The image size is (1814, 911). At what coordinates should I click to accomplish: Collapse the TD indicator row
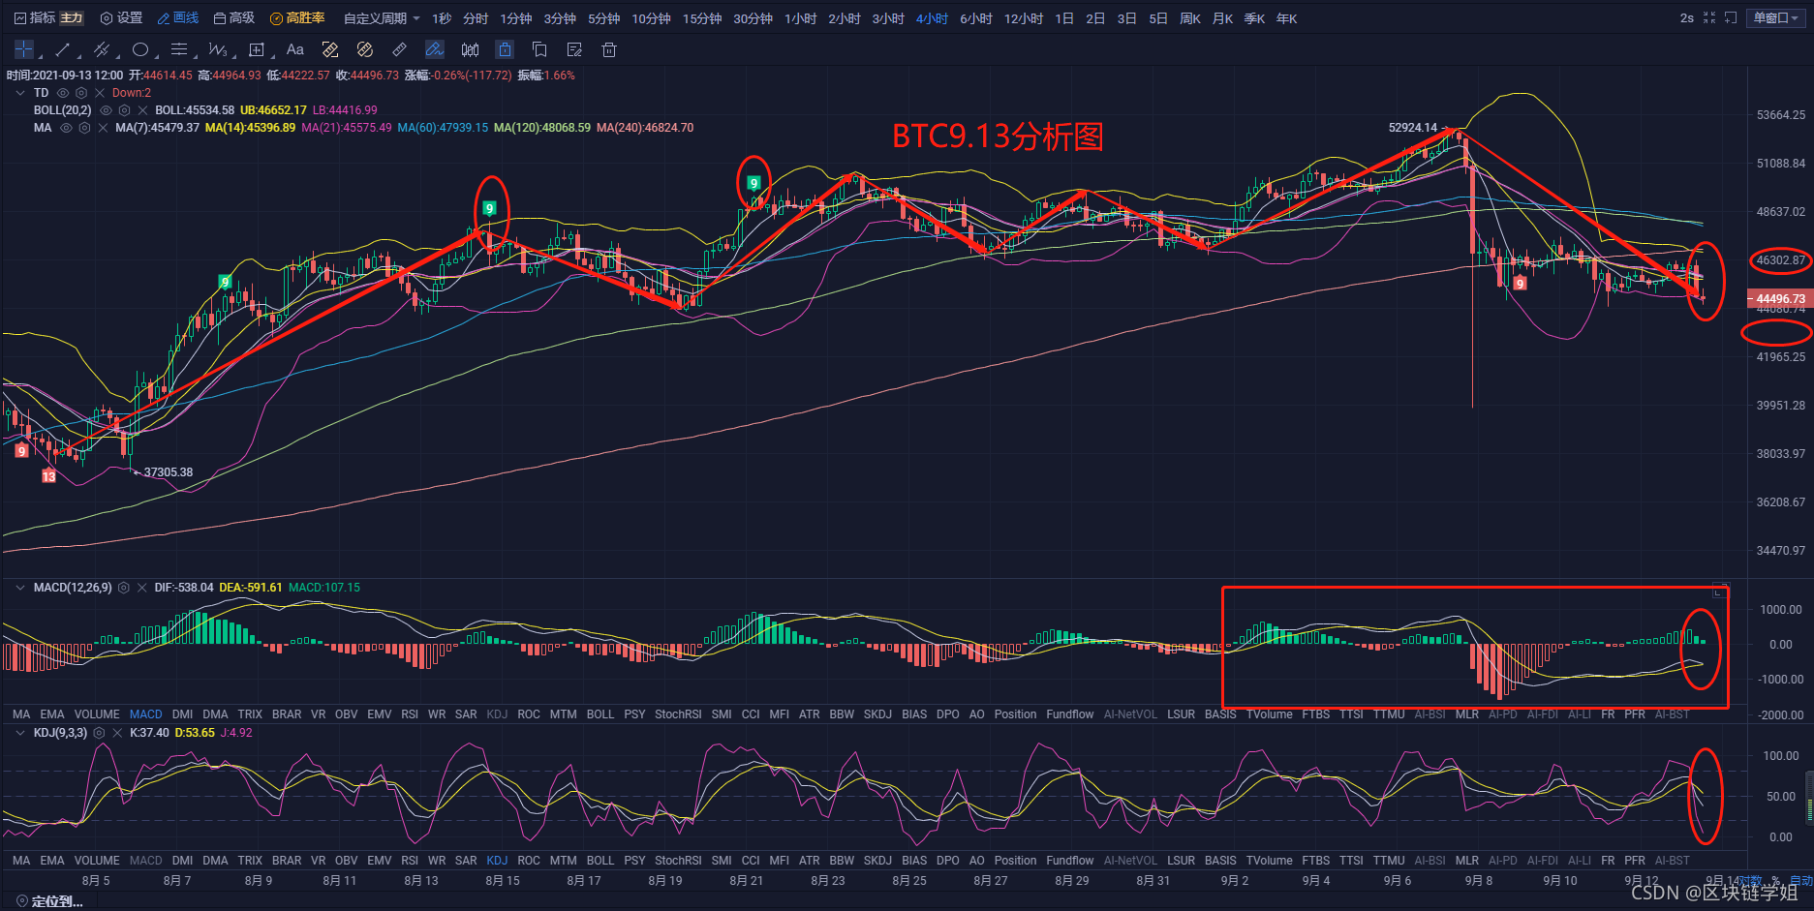(20, 93)
